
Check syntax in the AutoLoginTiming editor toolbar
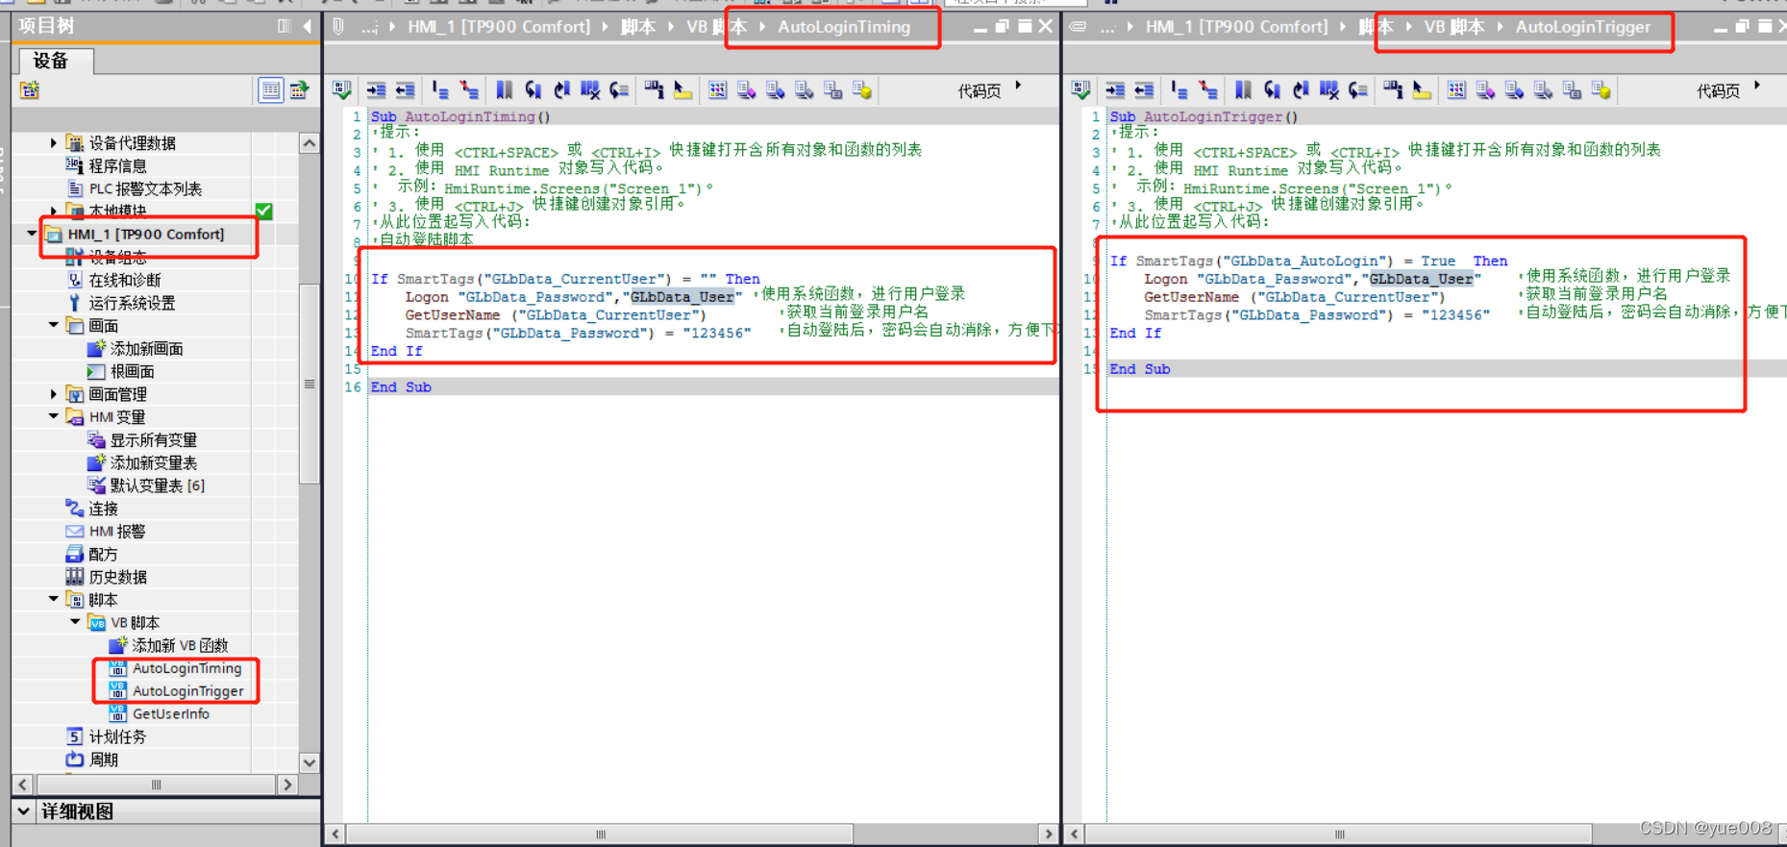coord(342,90)
